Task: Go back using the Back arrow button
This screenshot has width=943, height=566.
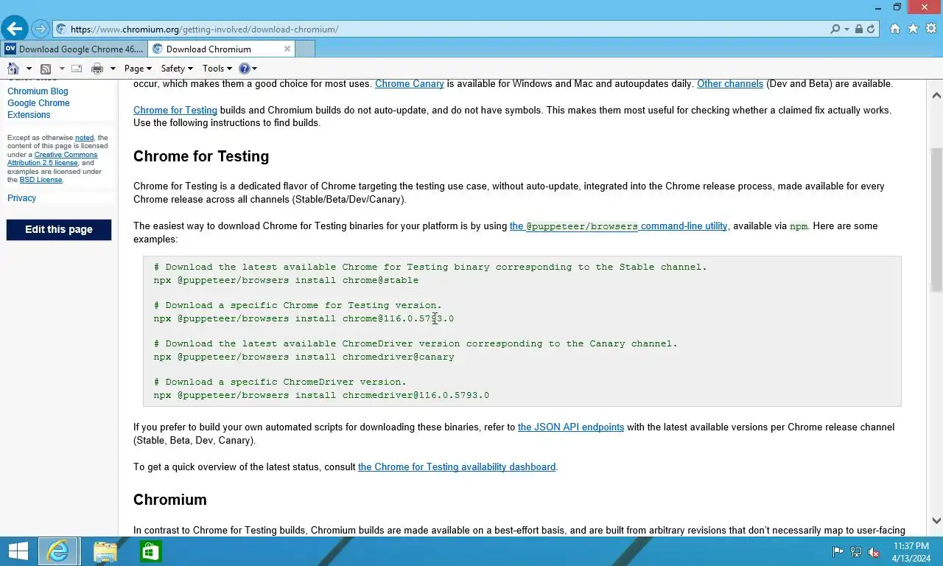Action: click(x=14, y=29)
